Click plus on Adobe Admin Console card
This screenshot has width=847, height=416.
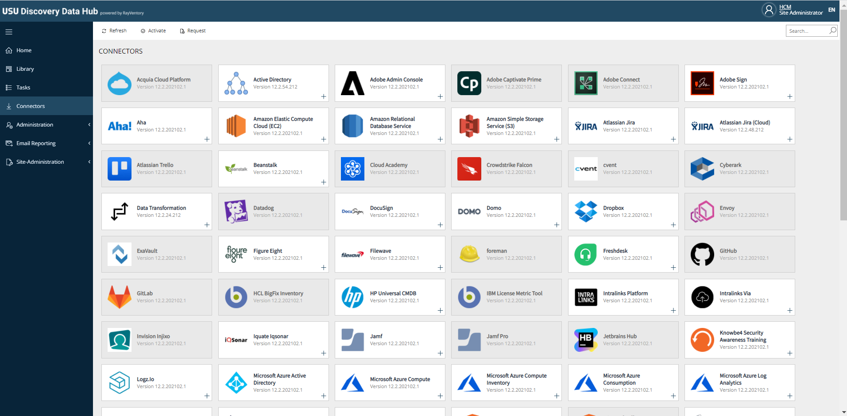(x=440, y=96)
